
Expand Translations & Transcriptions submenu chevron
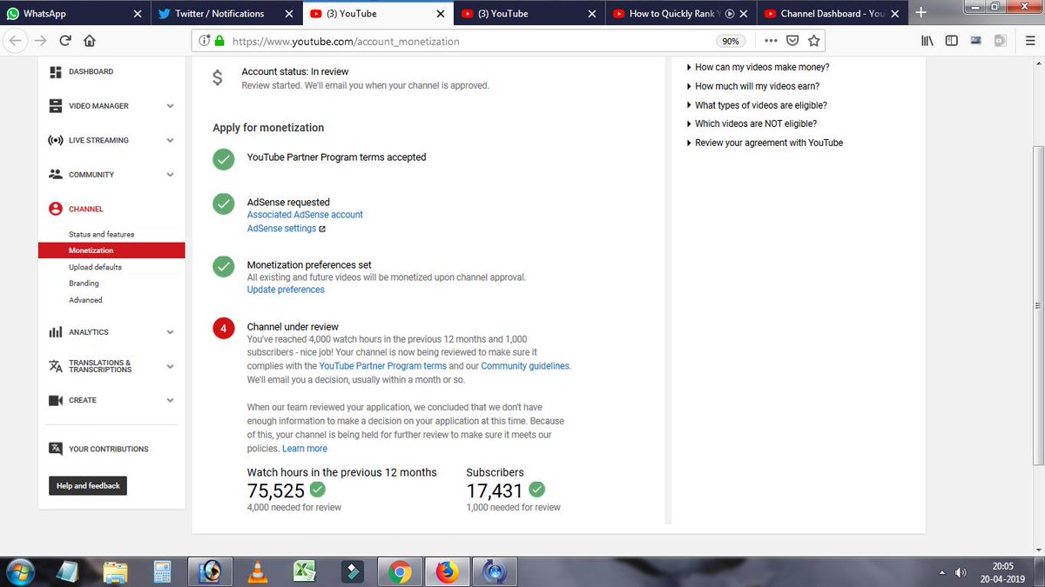point(170,366)
